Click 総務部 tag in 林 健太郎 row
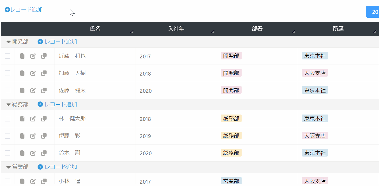The width and height of the screenshot is (379, 186). pyautogui.click(x=231, y=118)
